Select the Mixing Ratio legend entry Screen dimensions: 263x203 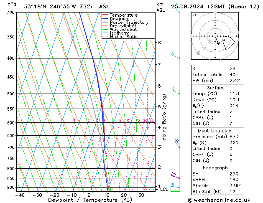click(x=120, y=37)
